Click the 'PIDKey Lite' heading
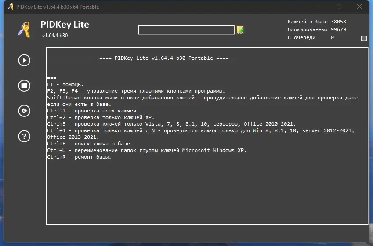Screen dimensions: 373x246 click(x=65, y=25)
